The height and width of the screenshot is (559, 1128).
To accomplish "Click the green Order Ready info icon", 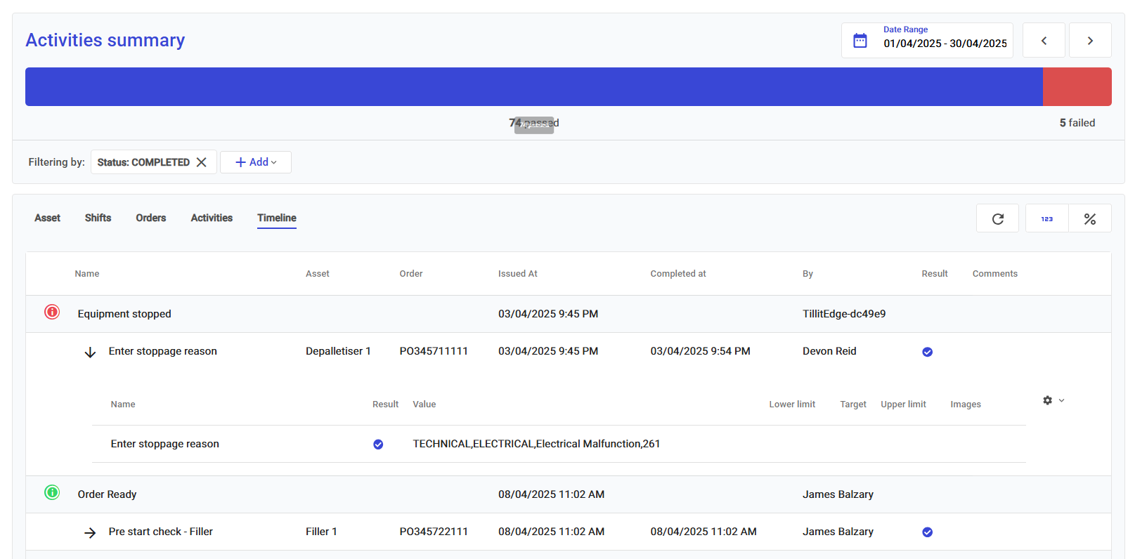I will click(x=52, y=493).
